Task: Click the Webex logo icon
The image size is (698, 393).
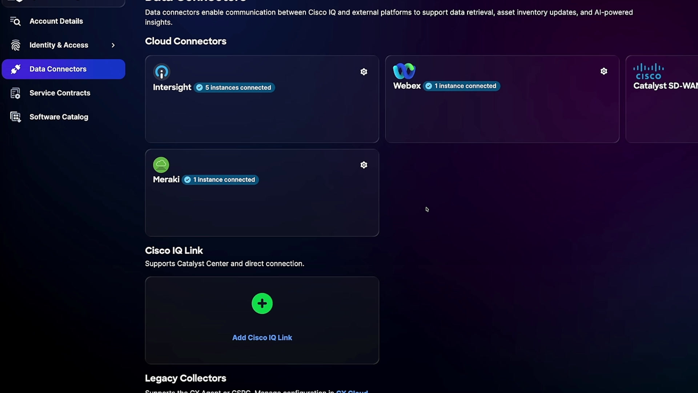Action: 404,71
